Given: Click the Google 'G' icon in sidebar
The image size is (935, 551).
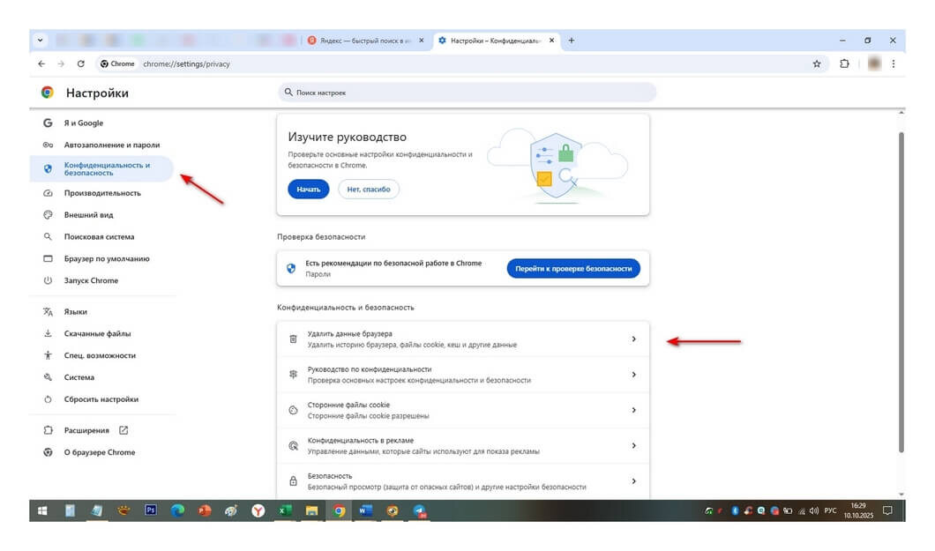Looking at the screenshot, I should tap(48, 123).
